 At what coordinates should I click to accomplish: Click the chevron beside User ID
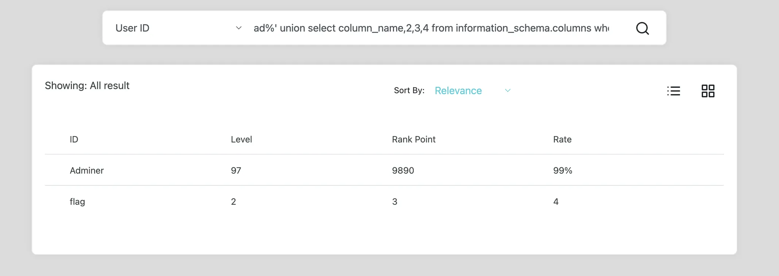click(x=239, y=28)
